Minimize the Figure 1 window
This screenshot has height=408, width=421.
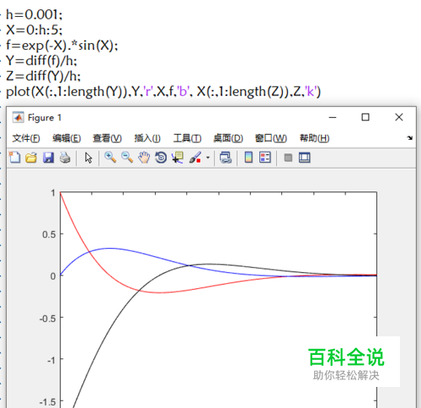[x=333, y=117]
